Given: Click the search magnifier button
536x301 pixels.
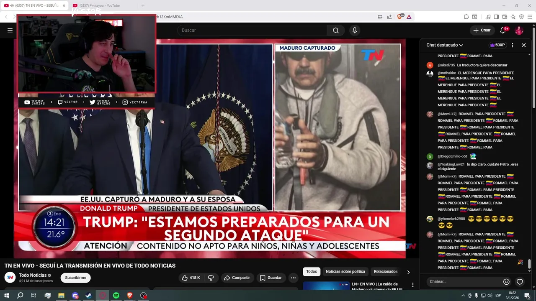Looking at the screenshot, I should [x=336, y=30].
